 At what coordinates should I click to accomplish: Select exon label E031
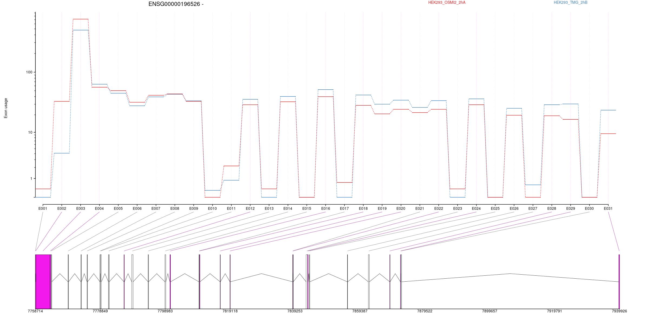[x=608, y=208]
